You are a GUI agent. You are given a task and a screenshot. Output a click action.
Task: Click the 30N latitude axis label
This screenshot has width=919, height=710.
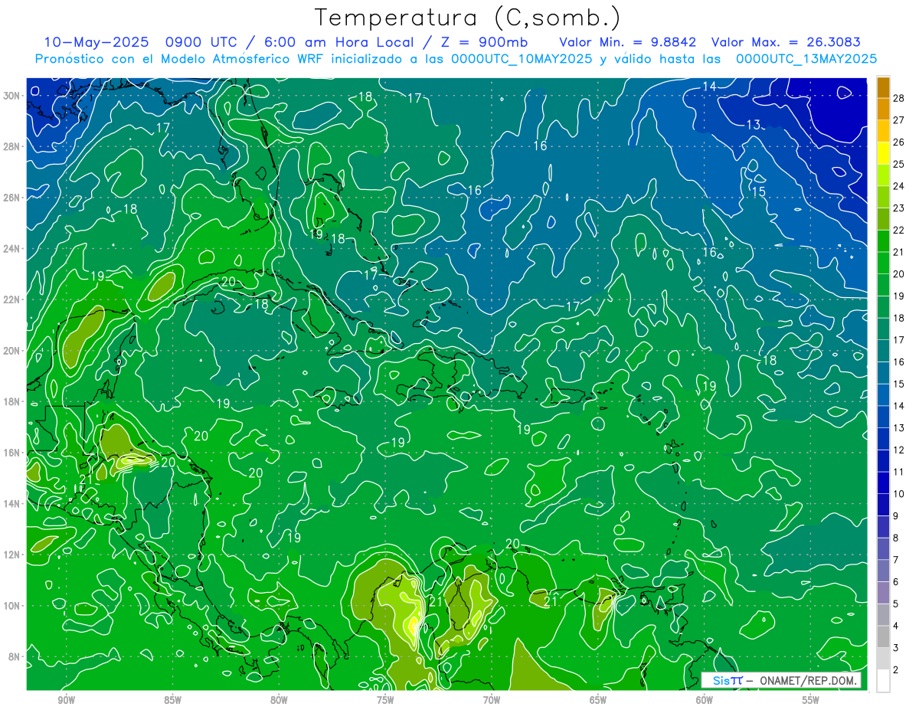coord(11,95)
